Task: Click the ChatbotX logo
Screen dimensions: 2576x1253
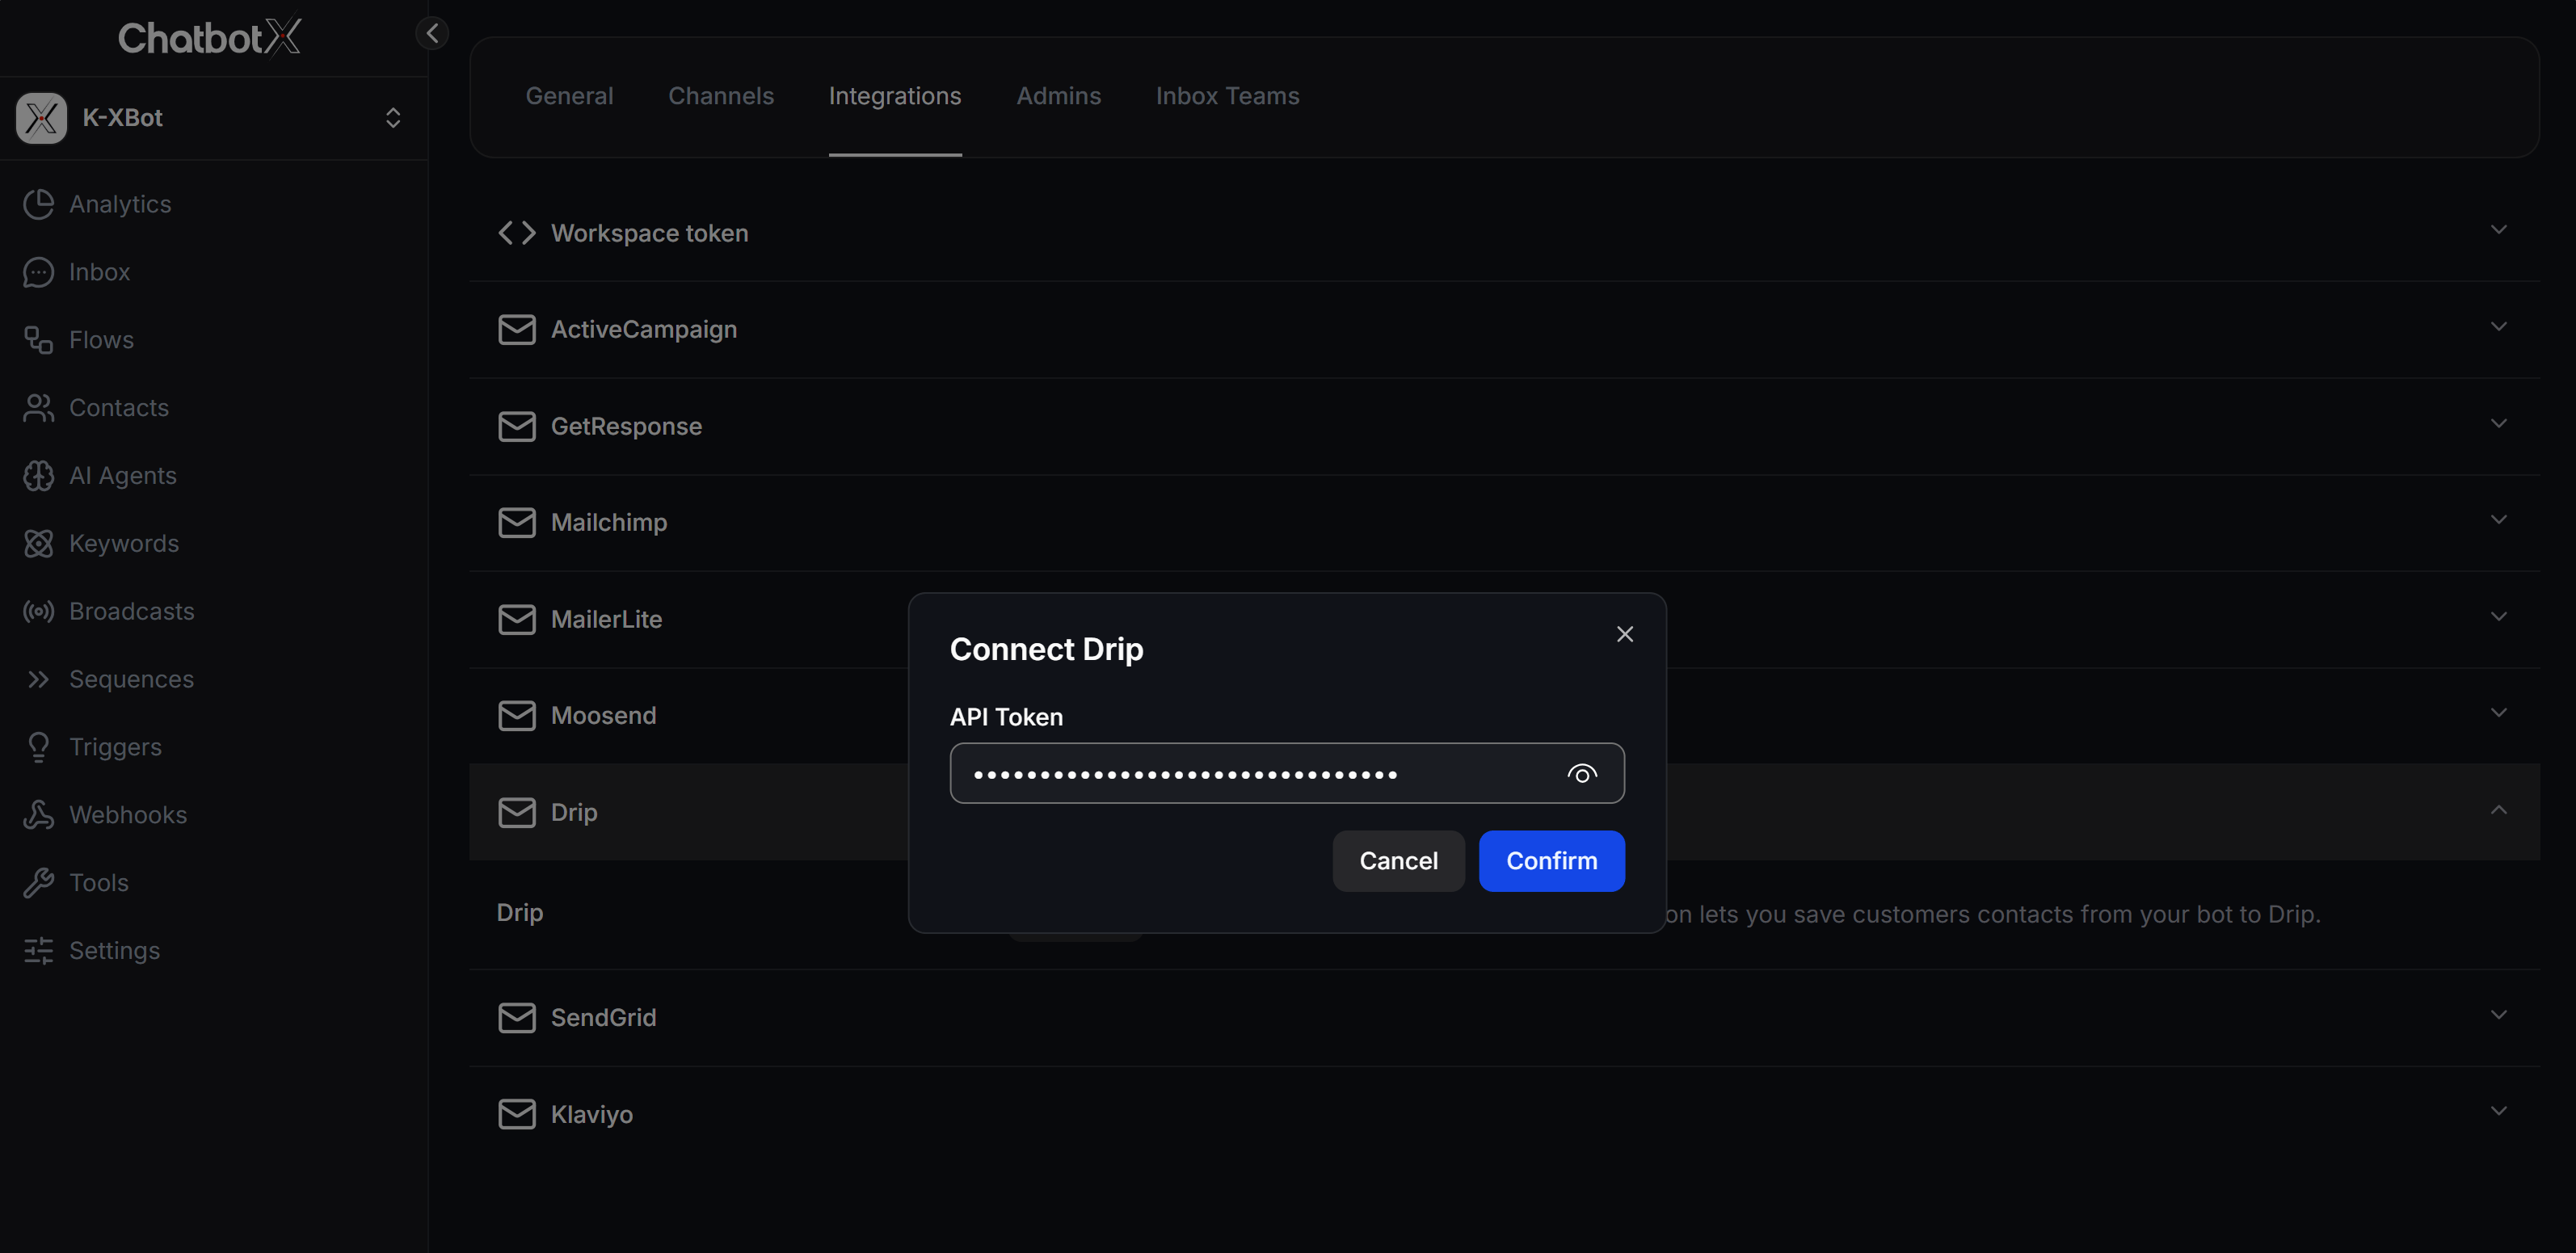Action: (210, 37)
